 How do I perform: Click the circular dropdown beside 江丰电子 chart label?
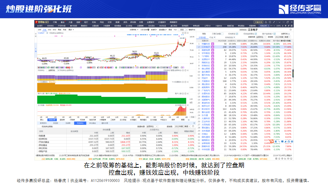pos(47,33)
